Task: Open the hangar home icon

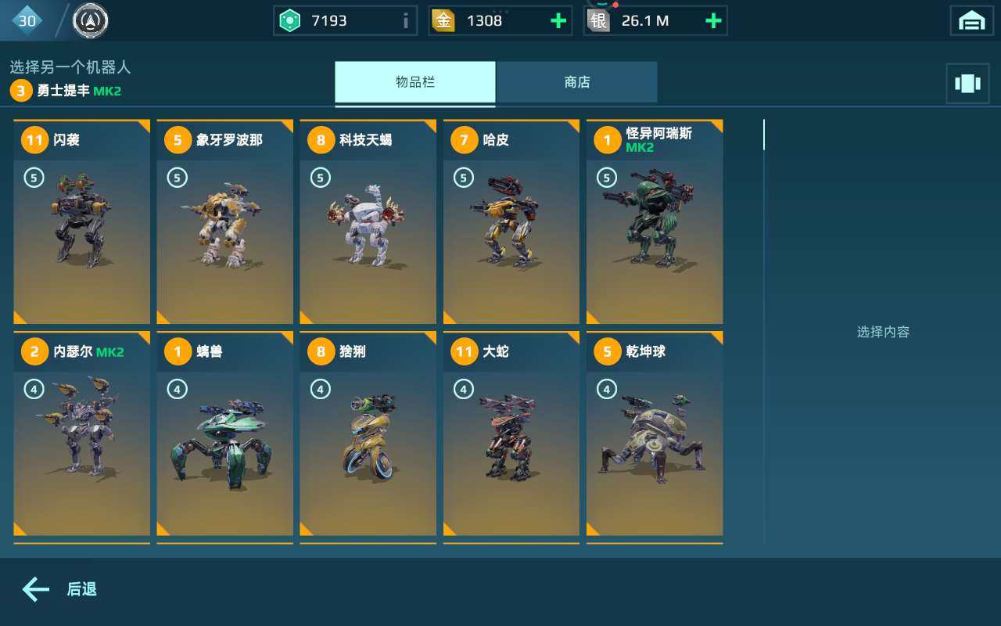Action: click(x=971, y=21)
